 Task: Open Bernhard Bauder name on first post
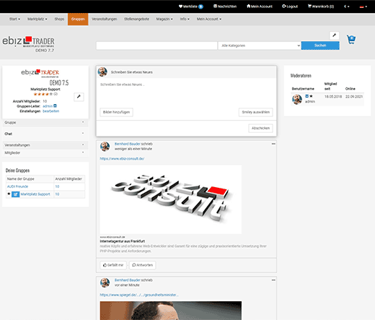[128, 144]
